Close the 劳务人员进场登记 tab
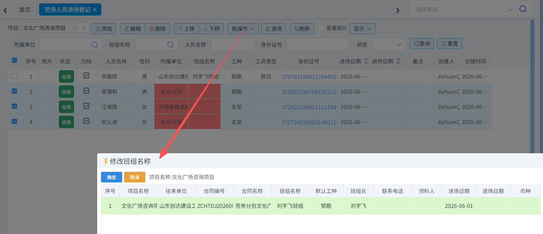This screenshot has height=234, width=543. coord(94,9)
